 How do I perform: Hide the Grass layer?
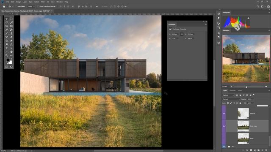pos(224,138)
